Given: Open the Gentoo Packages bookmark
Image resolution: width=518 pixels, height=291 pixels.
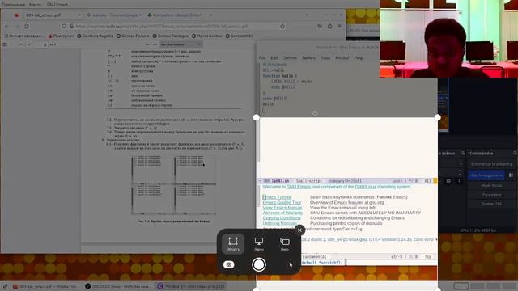Looking at the screenshot, I should [x=171, y=36].
